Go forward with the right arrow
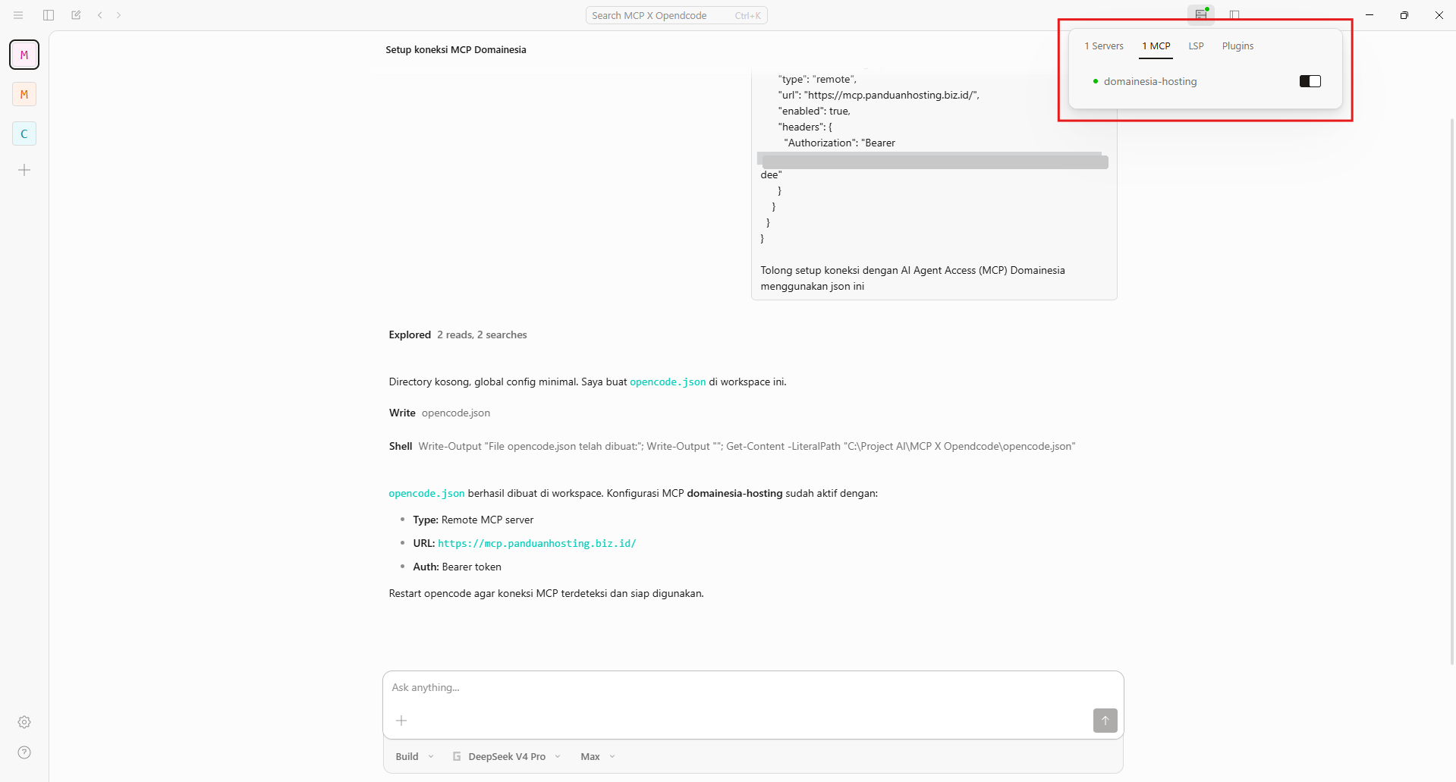The image size is (1456, 782). tap(119, 15)
